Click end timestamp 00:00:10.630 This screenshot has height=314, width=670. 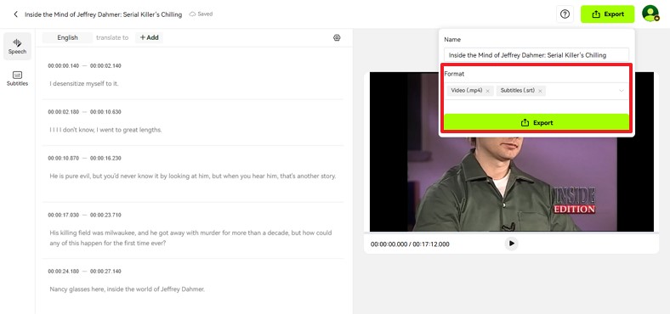105,112
